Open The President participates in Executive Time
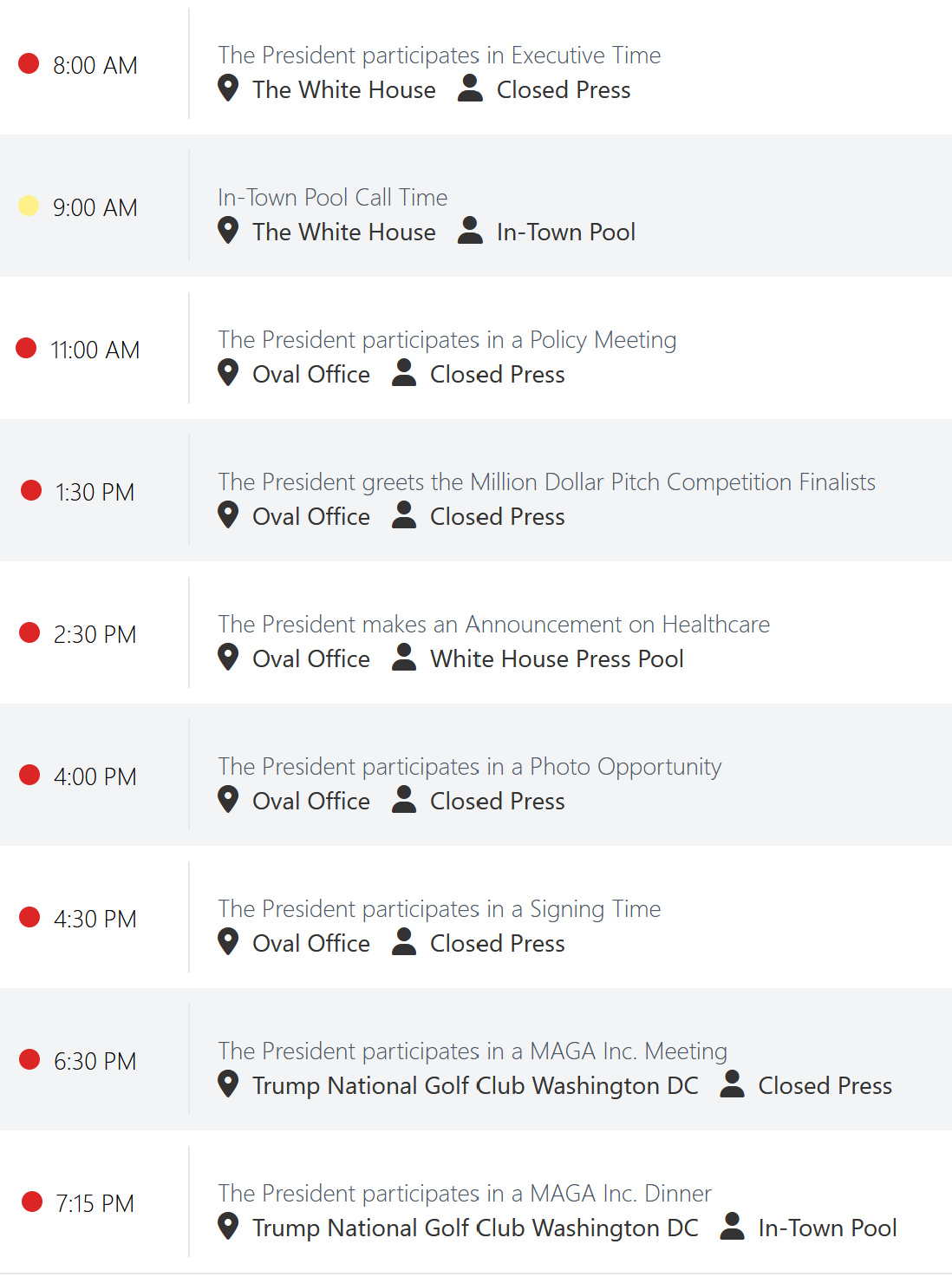 click(x=440, y=56)
